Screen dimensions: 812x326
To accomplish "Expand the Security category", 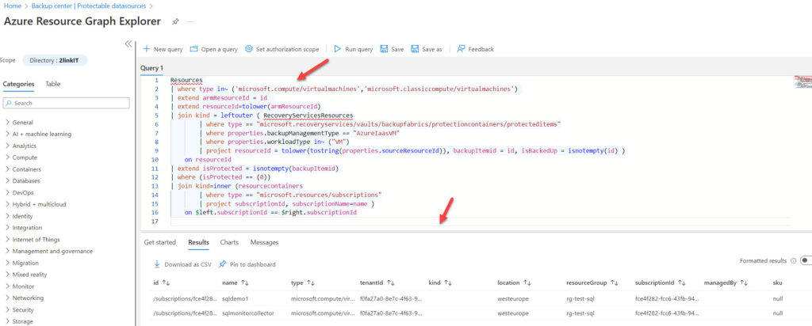I will pyautogui.click(x=7, y=309).
